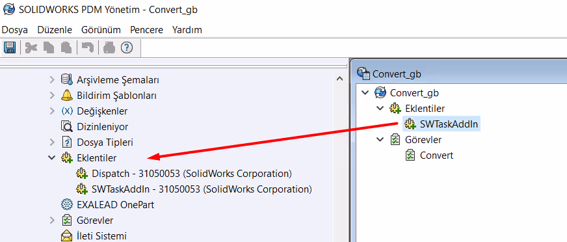Click the Dosya Tipleri document icon
Viewport: 567px width, 242px height.
(67, 142)
